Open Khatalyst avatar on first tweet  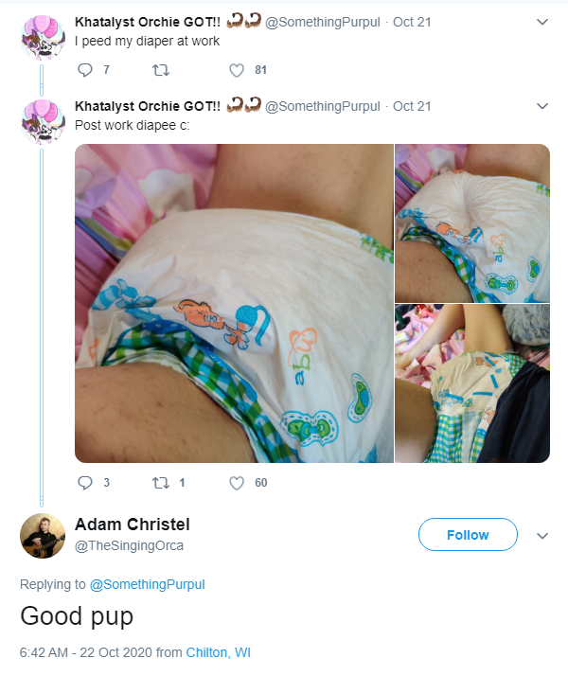[x=43, y=37]
